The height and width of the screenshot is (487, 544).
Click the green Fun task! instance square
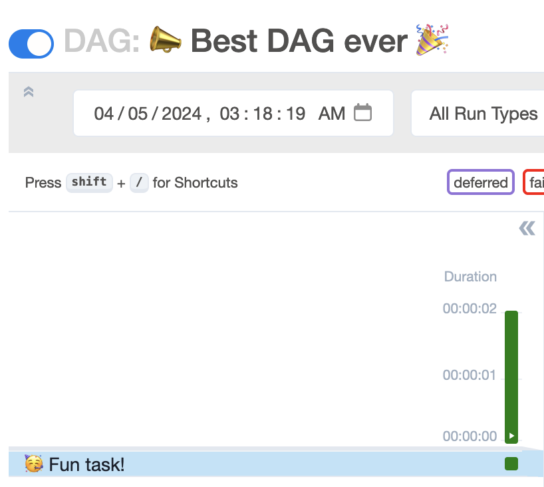(x=511, y=464)
